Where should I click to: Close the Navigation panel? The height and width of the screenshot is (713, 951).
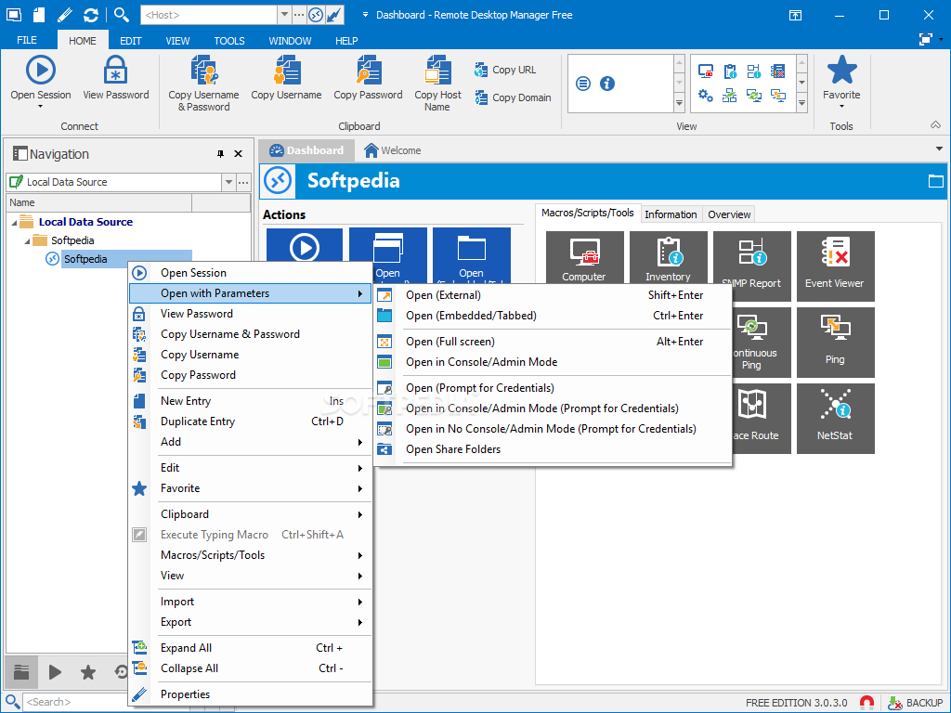(x=239, y=154)
